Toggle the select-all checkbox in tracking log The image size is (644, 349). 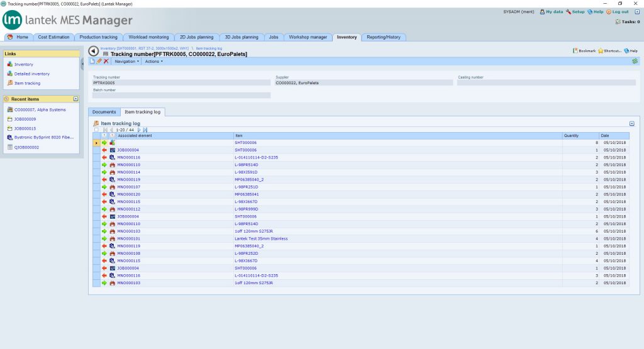click(x=96, y=130)
